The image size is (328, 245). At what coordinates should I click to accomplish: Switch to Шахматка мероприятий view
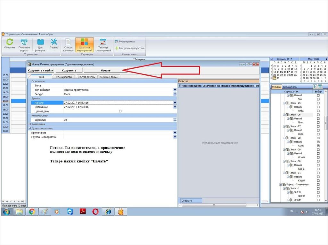tap(85, 45)
